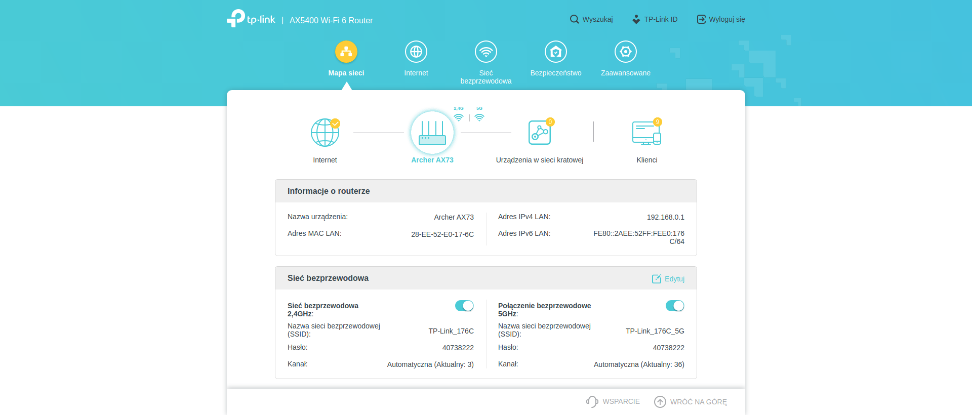Viewport: 972px width, 415px height.
Task: Disable the 2,4GHz wireless network toggle
Action: point(464,306)
